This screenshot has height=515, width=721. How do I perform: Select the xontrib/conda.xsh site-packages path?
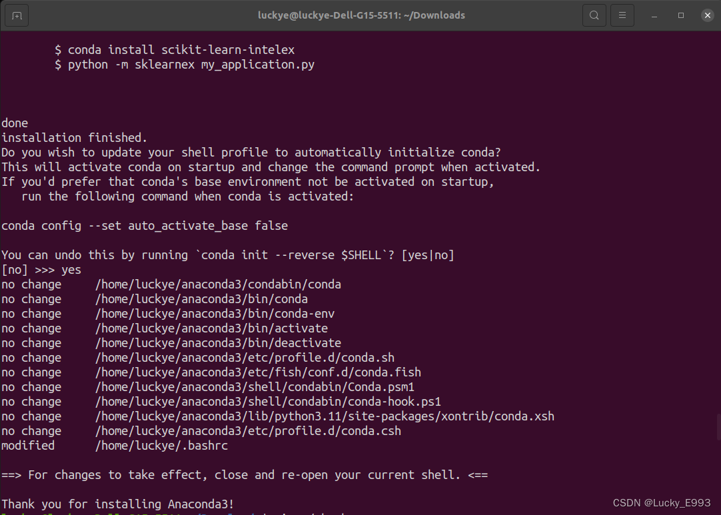point(325,416)
